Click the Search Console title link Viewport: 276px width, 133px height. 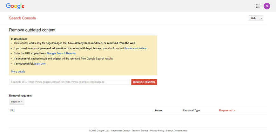23,18
